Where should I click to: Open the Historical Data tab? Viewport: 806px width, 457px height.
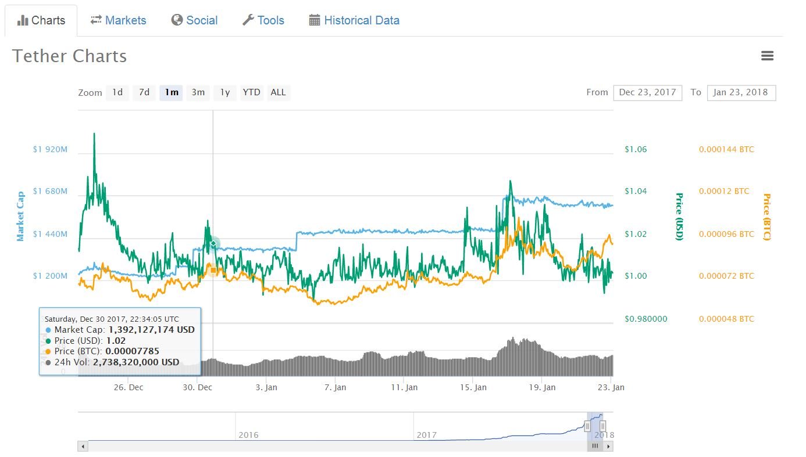pyautogui.click(x=354, y=20)
